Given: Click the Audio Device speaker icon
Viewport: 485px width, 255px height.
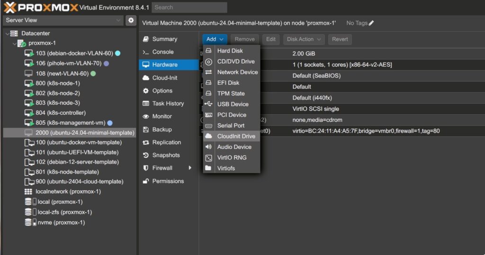Looking at the screenshot, I should (208, 146).
